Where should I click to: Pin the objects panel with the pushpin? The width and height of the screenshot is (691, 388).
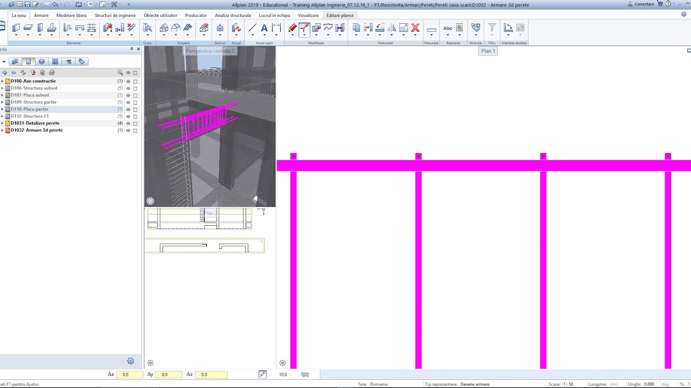pos(132,49)
